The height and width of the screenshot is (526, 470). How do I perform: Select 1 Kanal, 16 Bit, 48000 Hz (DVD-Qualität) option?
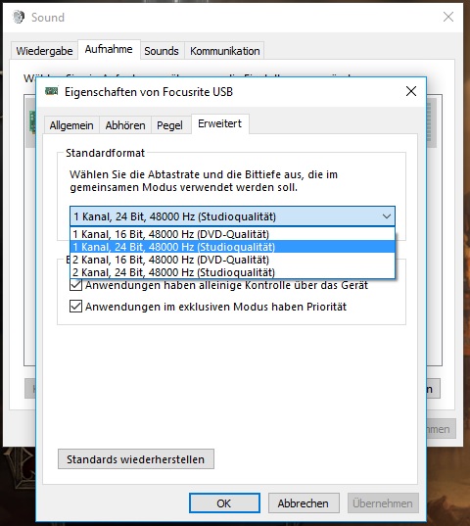pyautogui.click(x=232, y=234)
